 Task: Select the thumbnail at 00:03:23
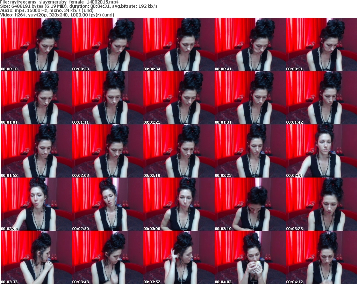[322, 204]
